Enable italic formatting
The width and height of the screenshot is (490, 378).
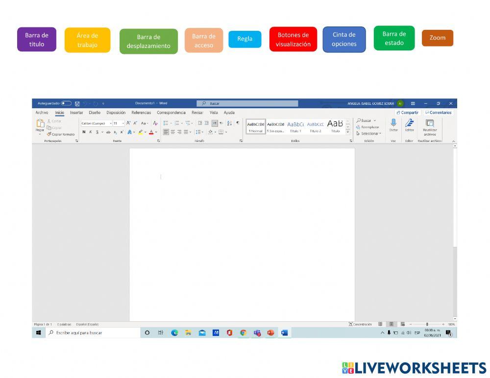91,132
